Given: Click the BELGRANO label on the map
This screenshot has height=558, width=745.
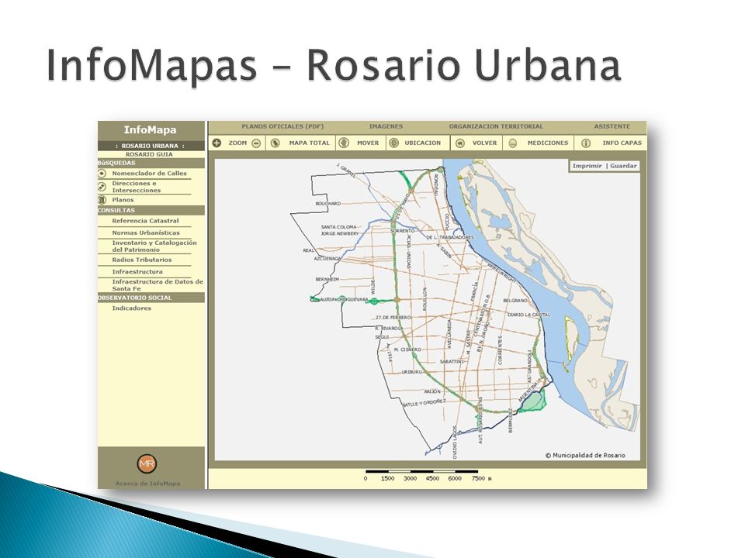Looking at the screenshot, I should click(515, 301).
